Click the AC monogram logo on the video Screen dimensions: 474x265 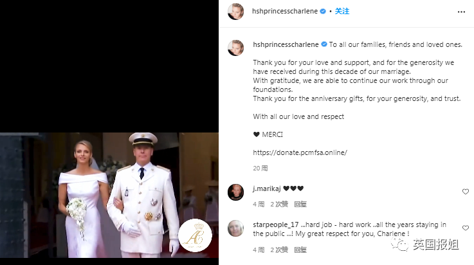(195, 235)
